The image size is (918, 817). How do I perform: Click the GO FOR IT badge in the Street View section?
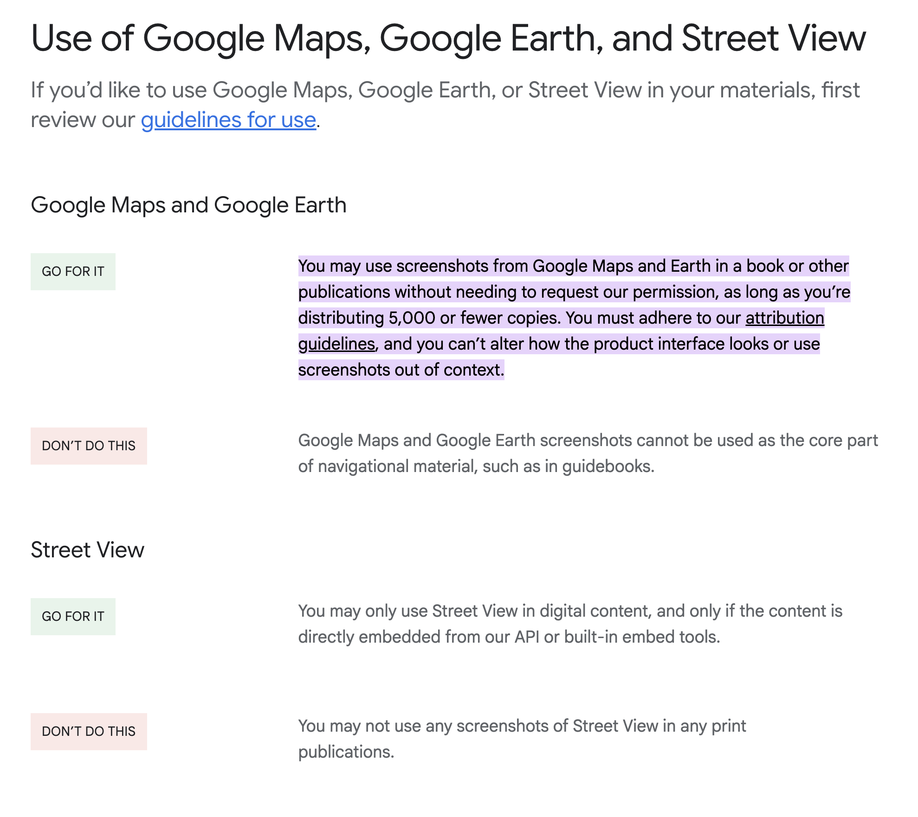[x=73, y=617]
